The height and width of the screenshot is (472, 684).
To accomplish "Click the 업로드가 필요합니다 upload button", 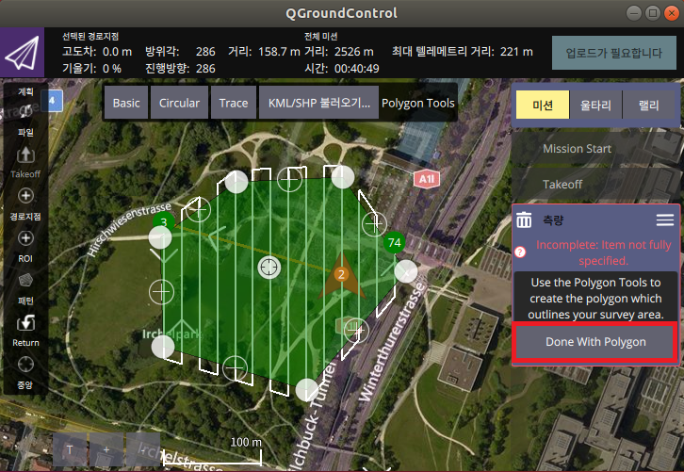I will (x=613, y=53).
